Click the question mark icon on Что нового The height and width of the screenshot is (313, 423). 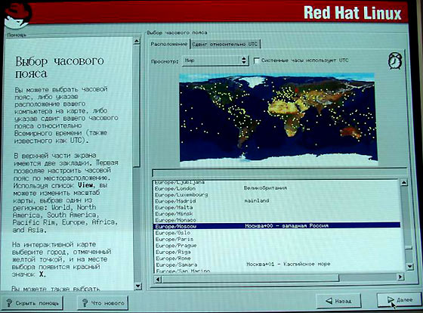(x=85, y=303)
